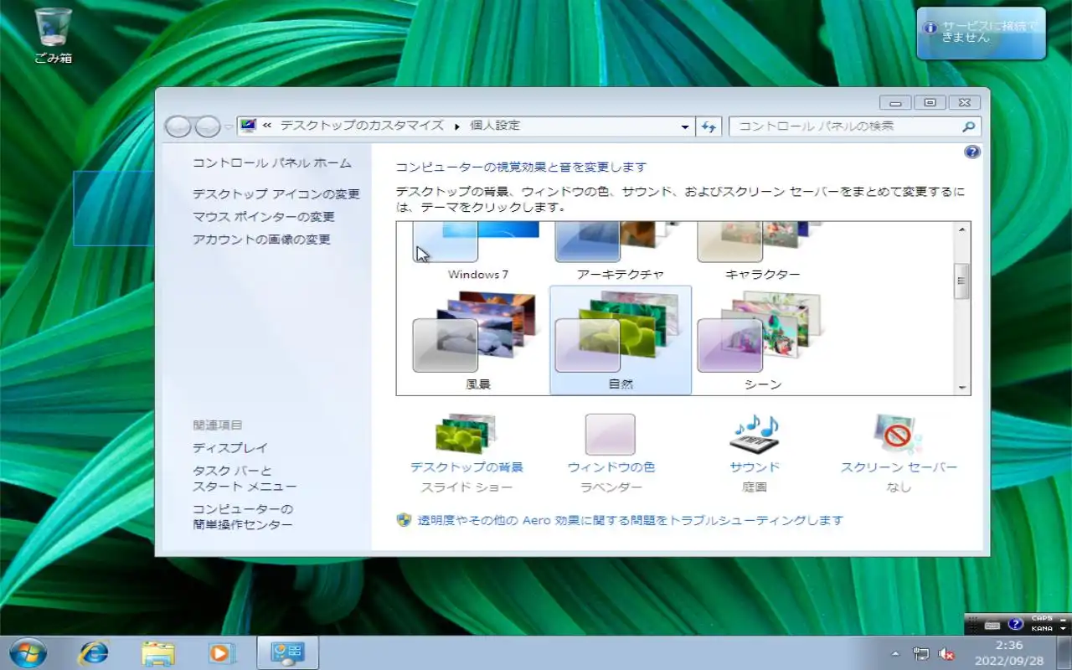Click the ウィンドウの色 lavender swatch
The width and height of the screenshot is (1072, 670).
click(x=610, y=435)
